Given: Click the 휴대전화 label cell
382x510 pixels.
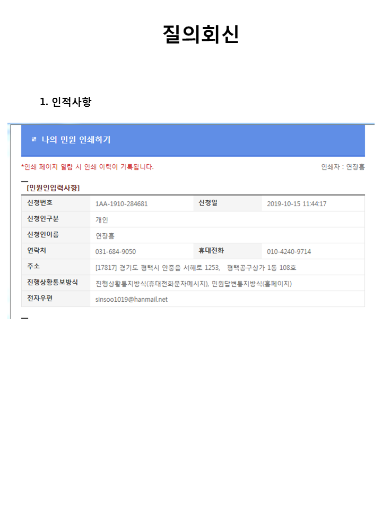Looking at the screenshot, I should click(x=211, y=251).
